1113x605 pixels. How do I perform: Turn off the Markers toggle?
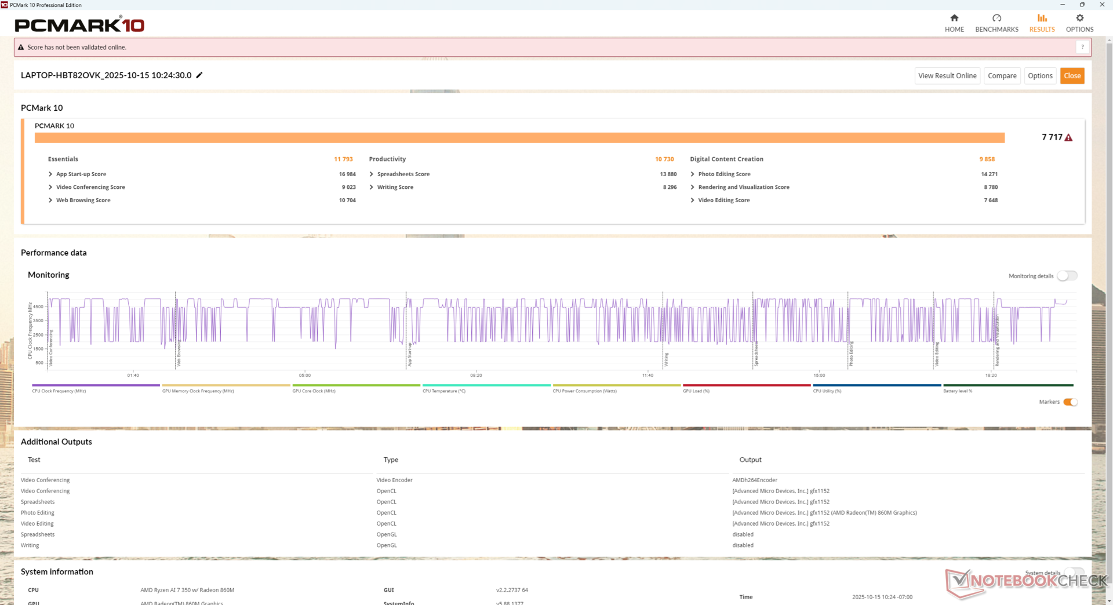1070,402
